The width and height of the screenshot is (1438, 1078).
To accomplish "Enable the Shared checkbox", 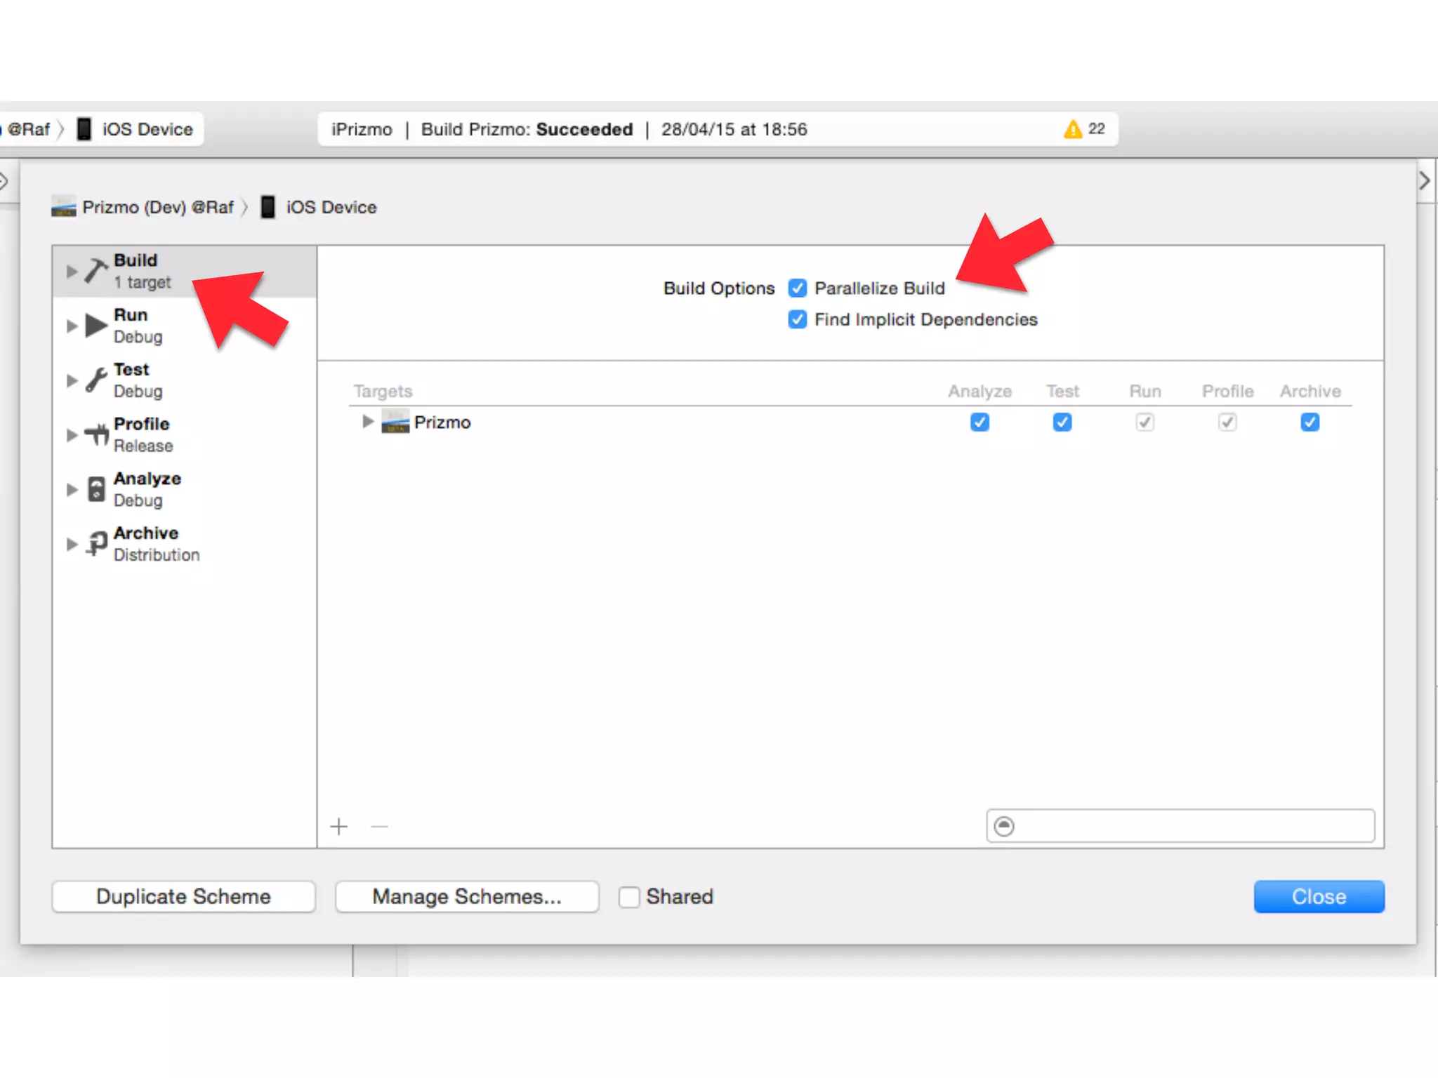I will [x=629, y=897].
